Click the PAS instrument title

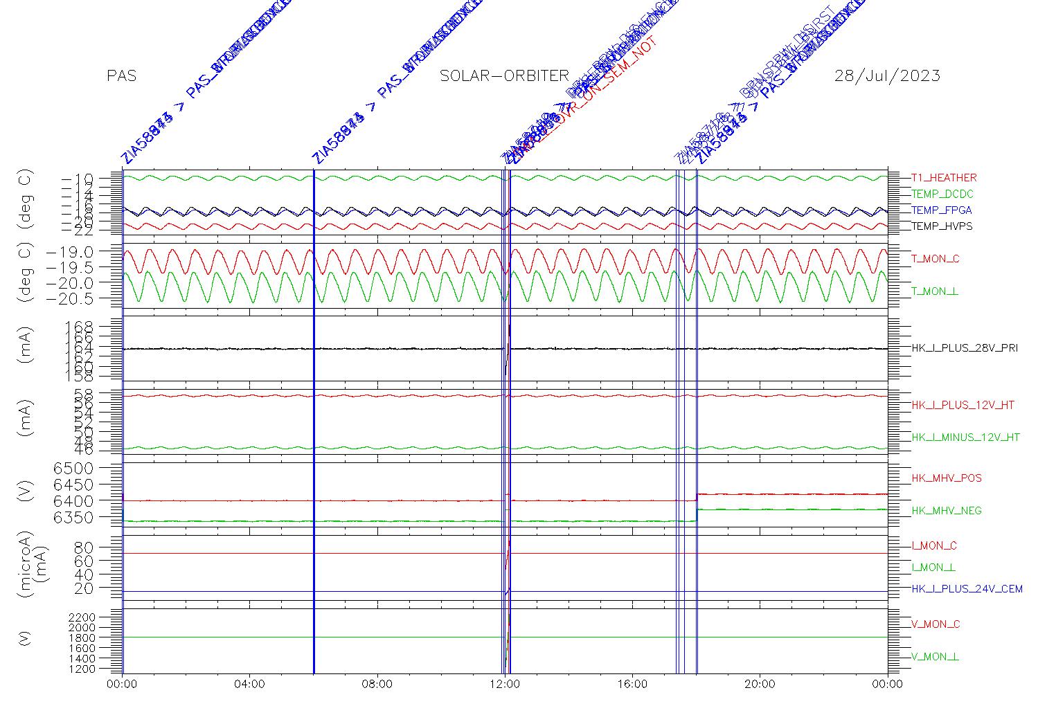122,75
